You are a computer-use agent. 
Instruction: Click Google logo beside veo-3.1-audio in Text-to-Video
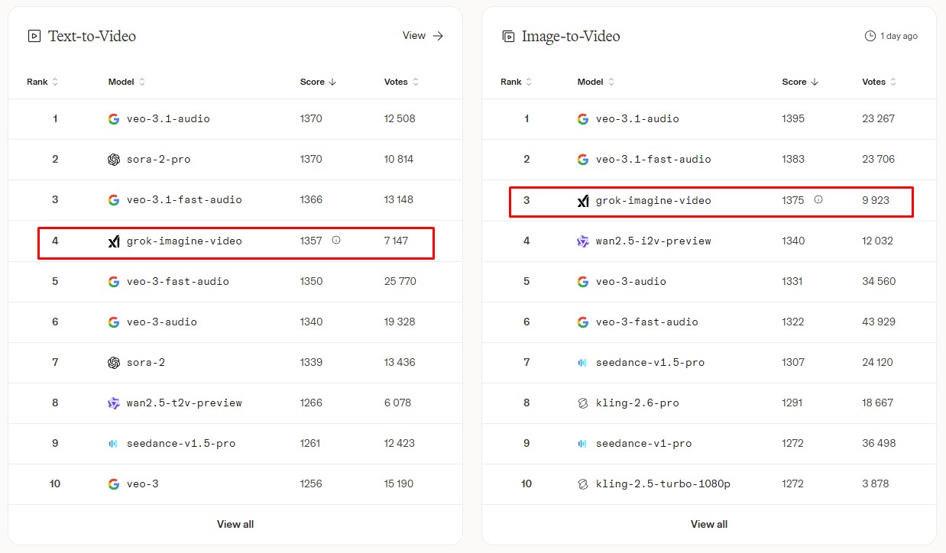click(114, 119)
